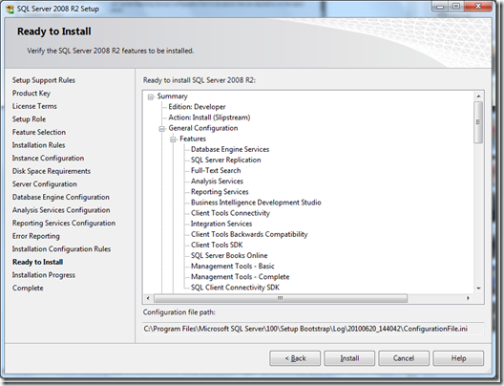This screenshot has height=386, width=504.
Task: Select SQL Server Replication item
Action: 225,160
